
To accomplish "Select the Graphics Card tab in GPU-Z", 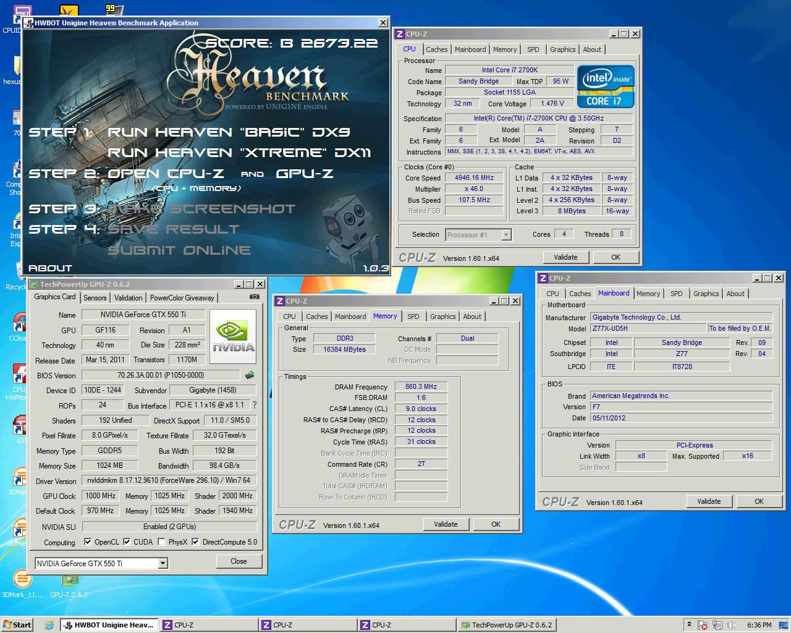I will pos(55,297).
